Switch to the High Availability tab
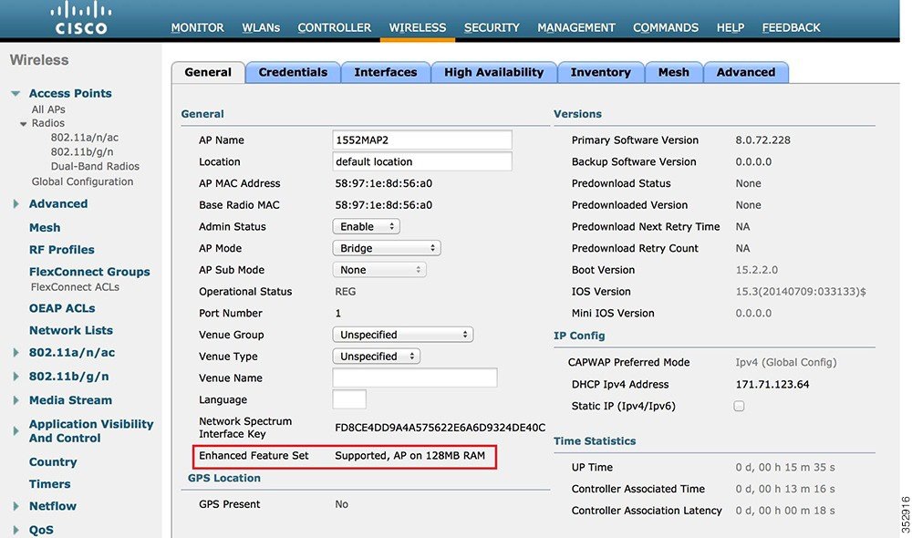 pos(493,72)
